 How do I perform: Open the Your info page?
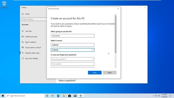click(28, 31)
